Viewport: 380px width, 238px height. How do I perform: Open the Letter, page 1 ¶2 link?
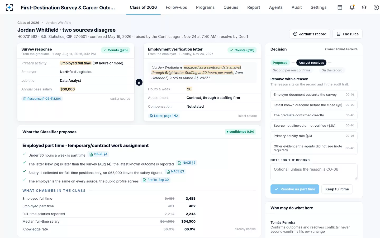click(x=164, y=116)
